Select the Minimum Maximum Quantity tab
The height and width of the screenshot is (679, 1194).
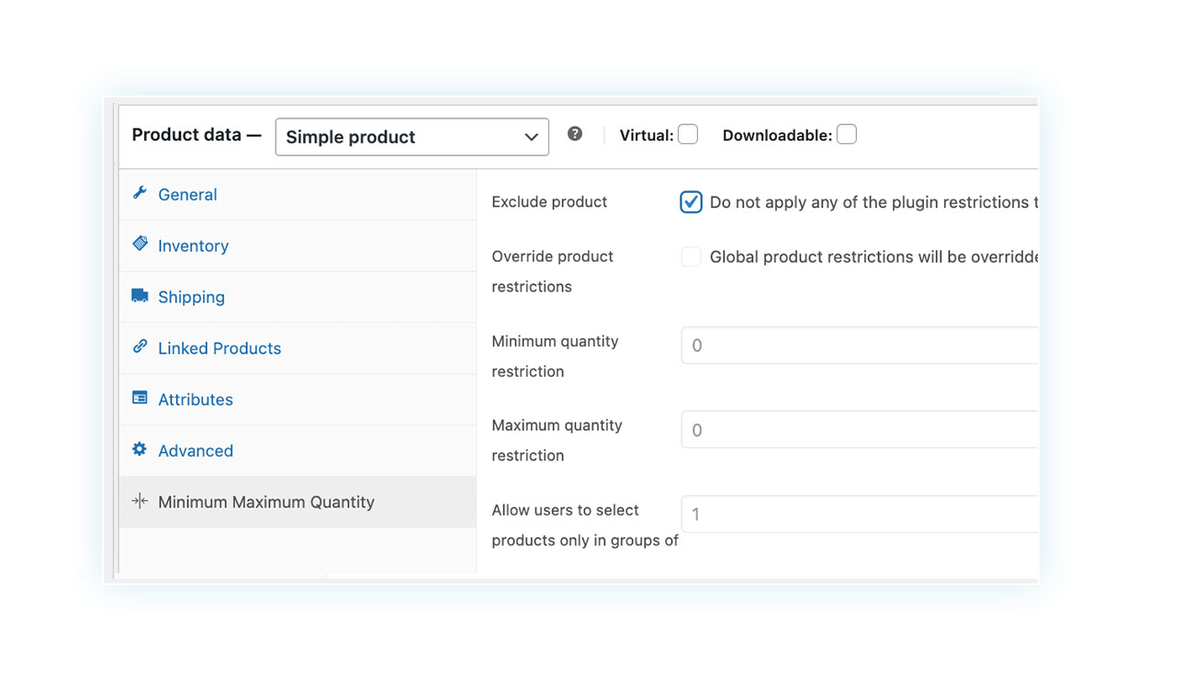tap(298, 502)
